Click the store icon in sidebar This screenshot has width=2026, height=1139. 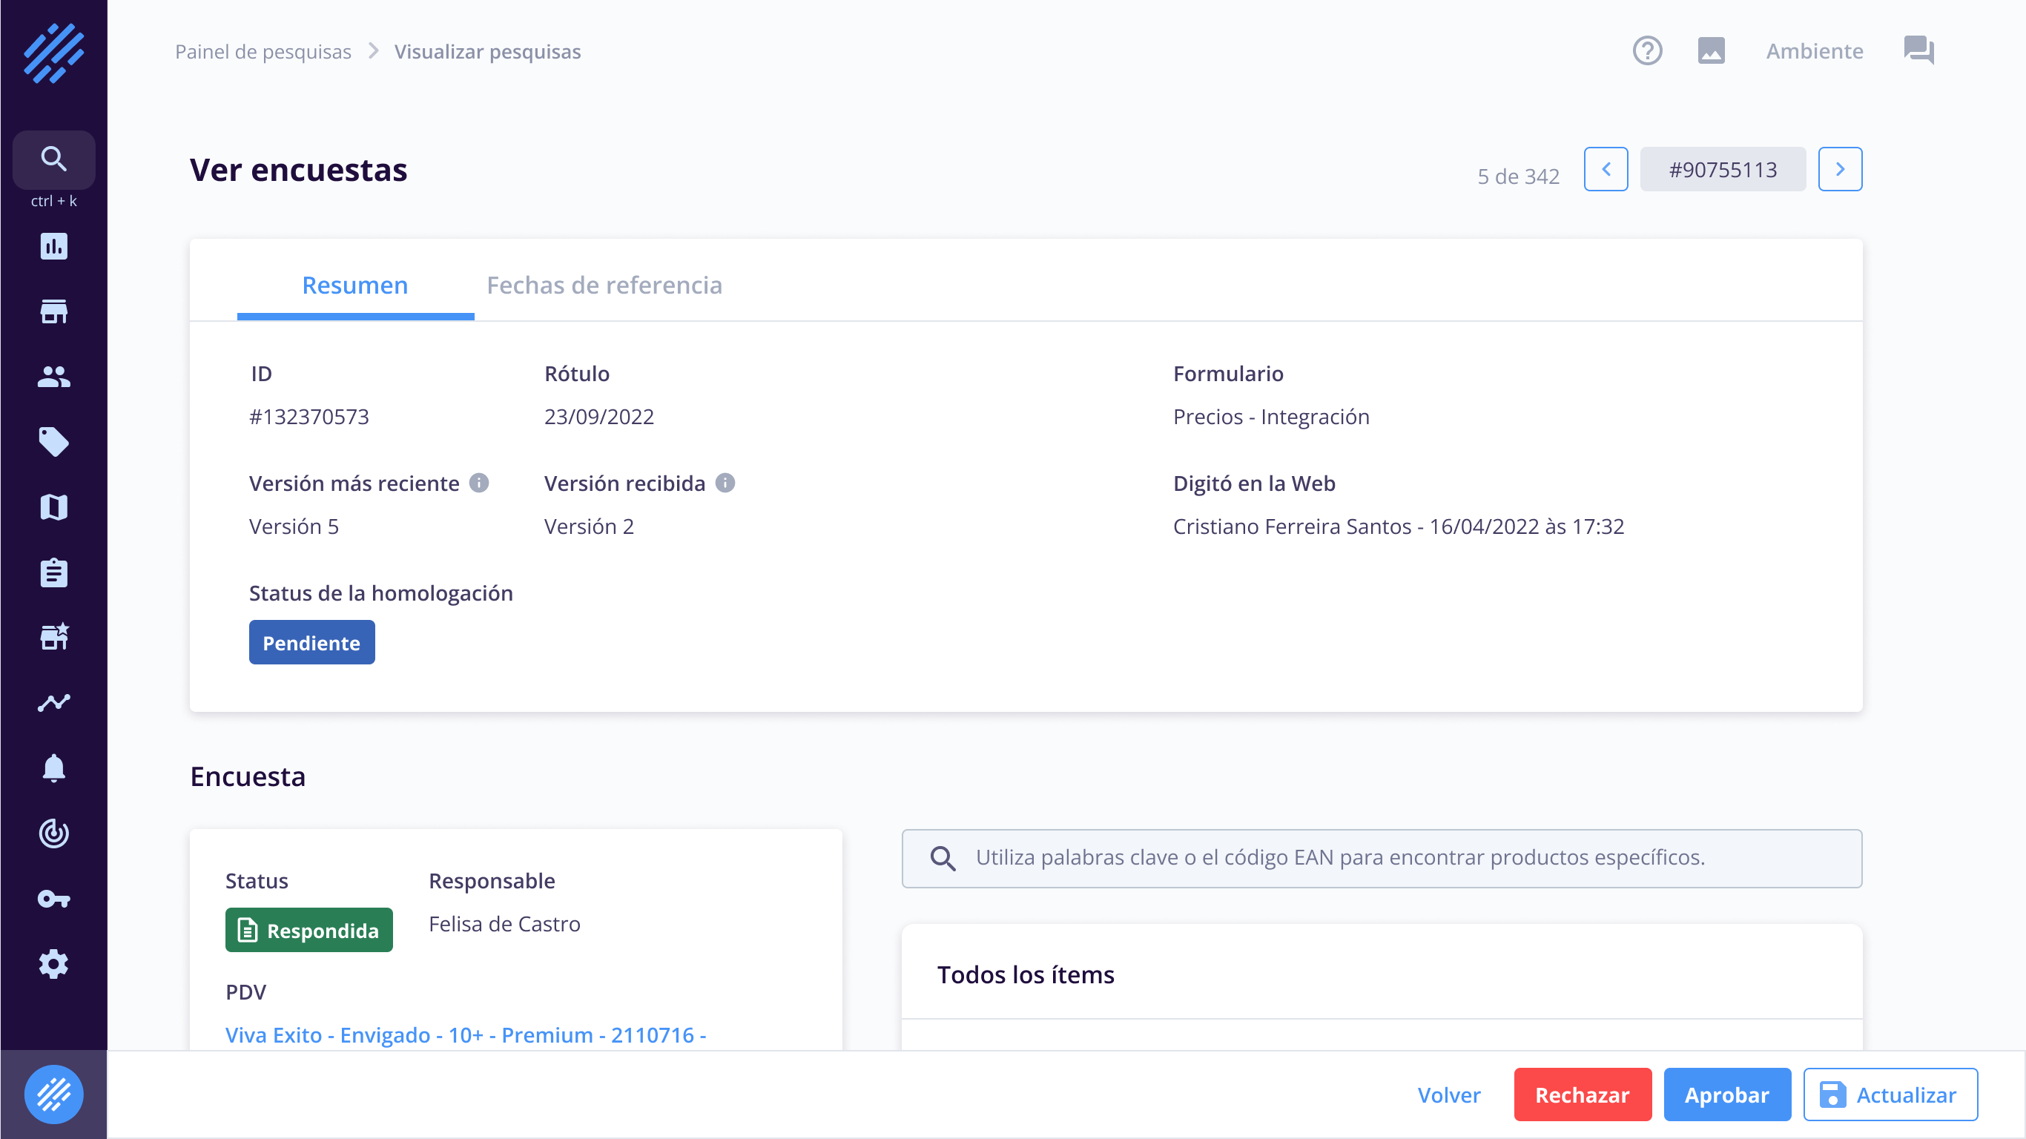(x=53, y=311)
